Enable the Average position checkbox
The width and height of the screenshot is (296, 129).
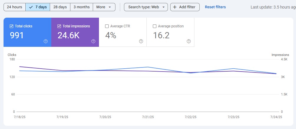click(155, 26)
